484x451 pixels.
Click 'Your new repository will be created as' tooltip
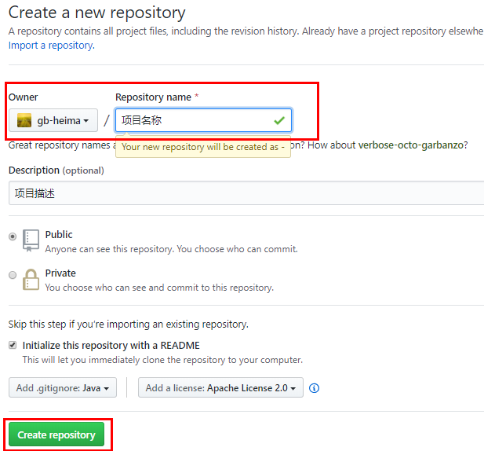[x=203, y=147]
